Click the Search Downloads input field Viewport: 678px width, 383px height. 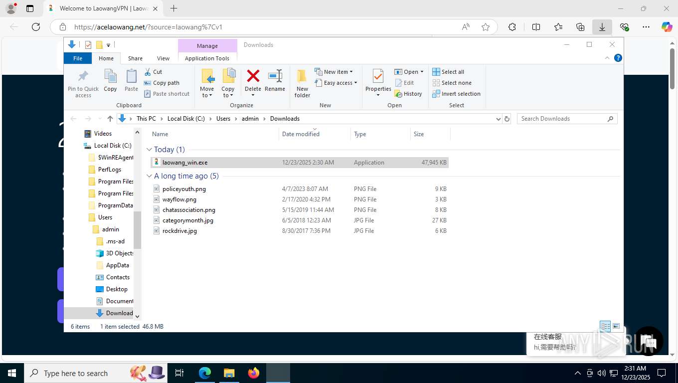[x=562, y=119]
